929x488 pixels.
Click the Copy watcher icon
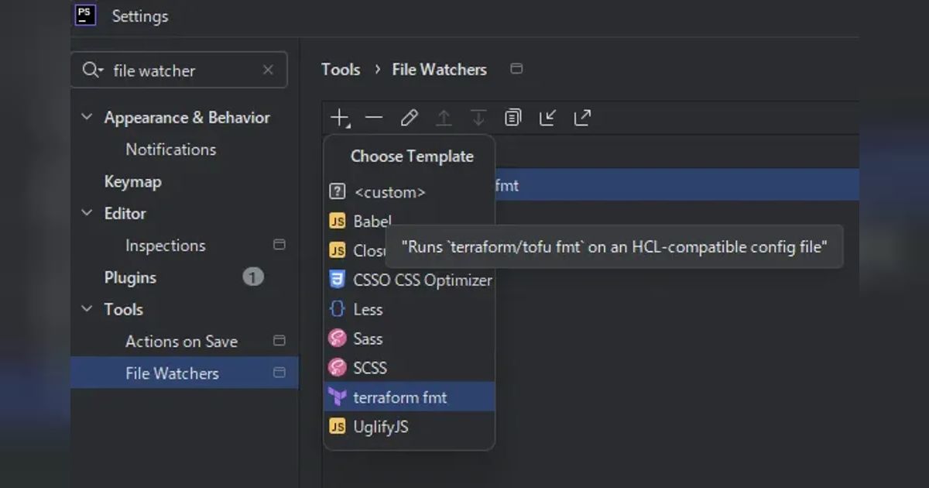tap(512, 118)
